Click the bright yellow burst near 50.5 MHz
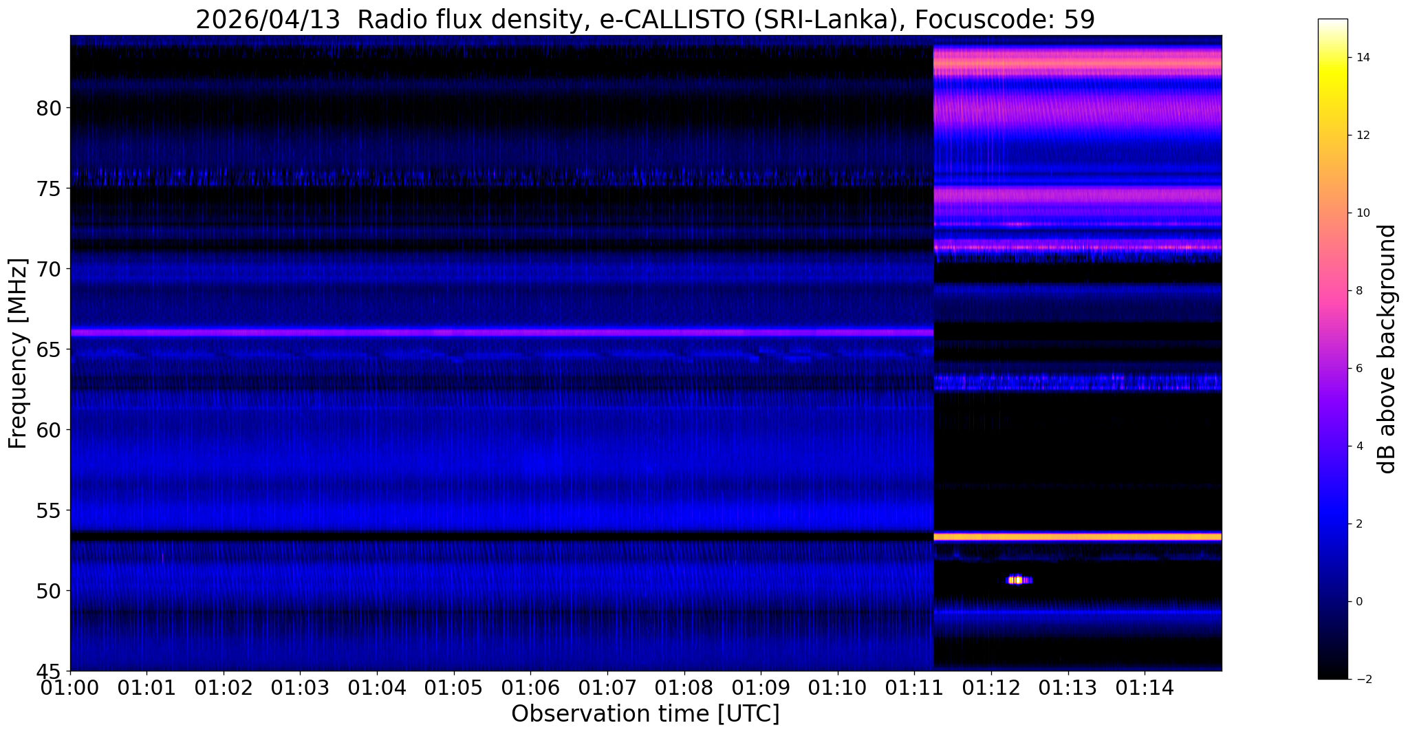The image size is (1408, 734). click(1019, 580)
